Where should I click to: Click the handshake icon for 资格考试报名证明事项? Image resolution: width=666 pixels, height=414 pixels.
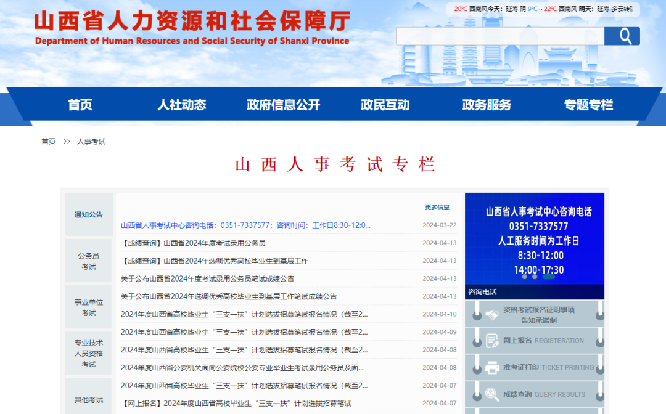(x=492, y=315)
